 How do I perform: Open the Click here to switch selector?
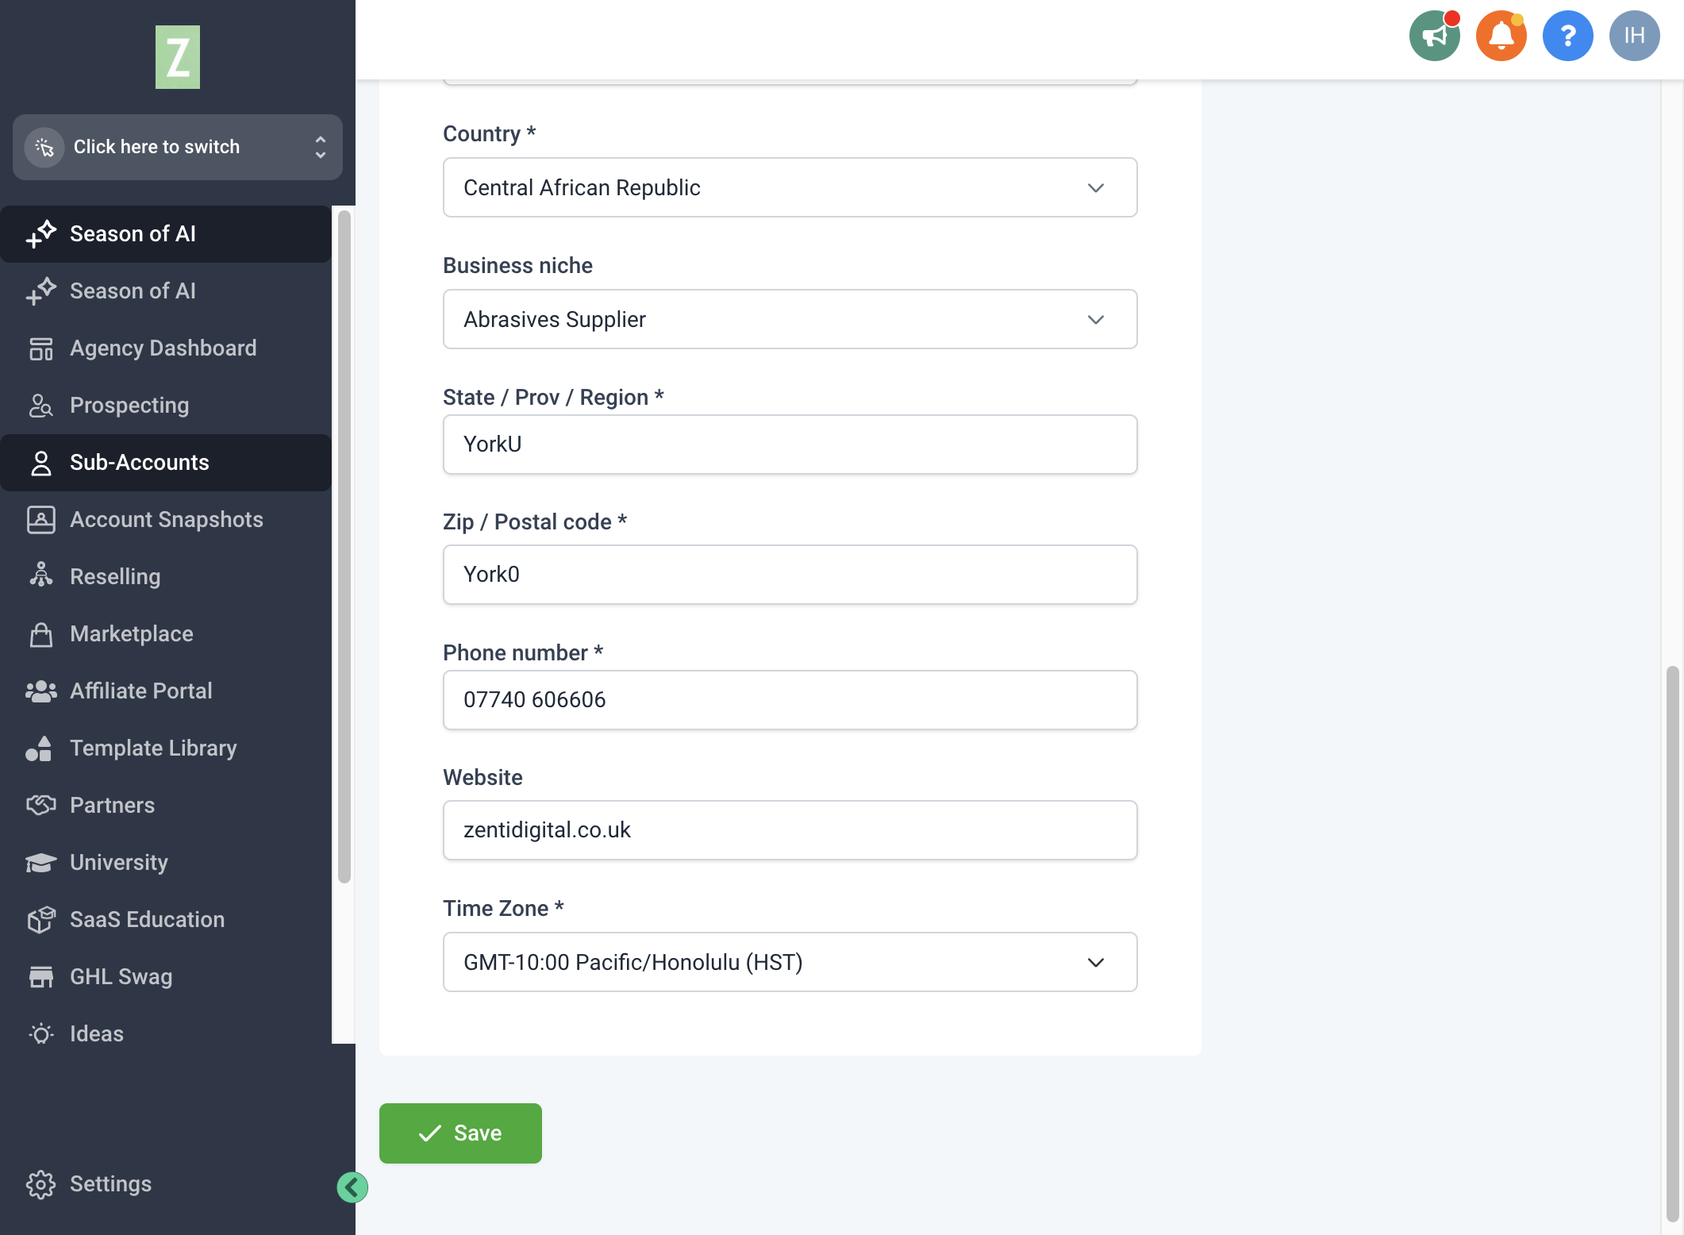[x=178, y=147]
